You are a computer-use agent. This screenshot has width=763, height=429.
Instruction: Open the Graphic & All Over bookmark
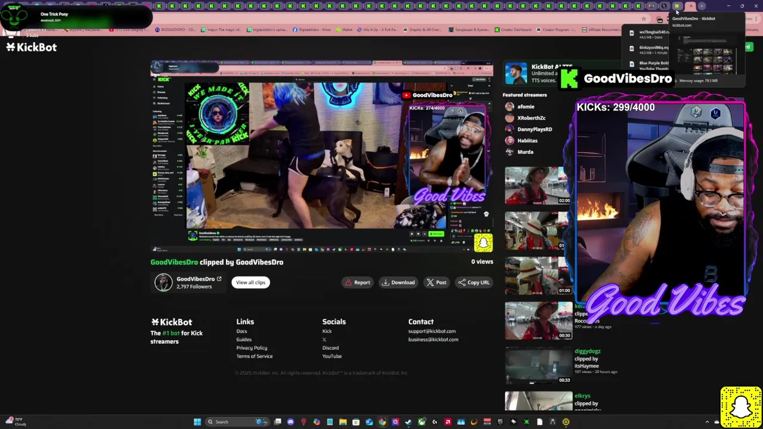(423, 29)
